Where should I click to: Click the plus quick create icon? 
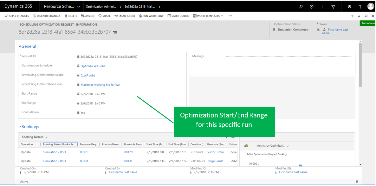coord(322,7)
